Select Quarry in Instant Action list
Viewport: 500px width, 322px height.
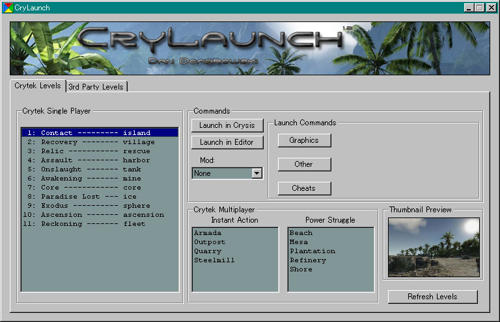pos(235,251)
